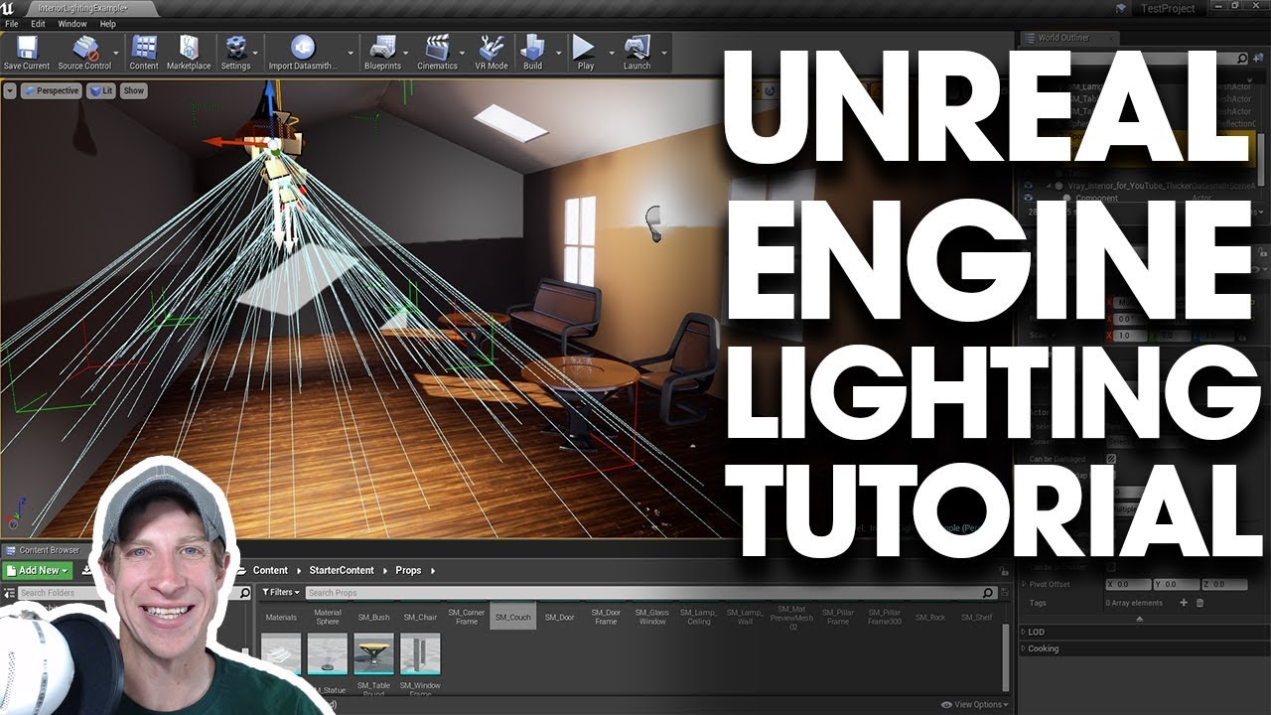Select the Materials folder item
The height and width of the screenshot is (715, 1271).
tap(281, 617)
